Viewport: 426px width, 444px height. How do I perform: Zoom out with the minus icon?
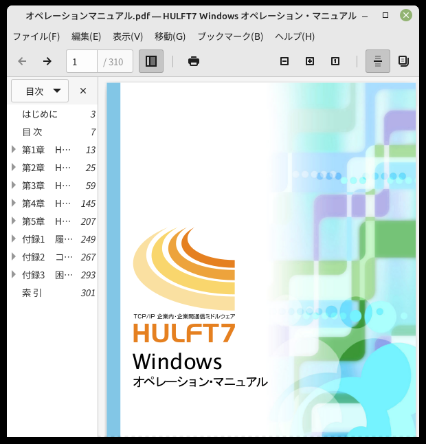[x=284, y=61]
